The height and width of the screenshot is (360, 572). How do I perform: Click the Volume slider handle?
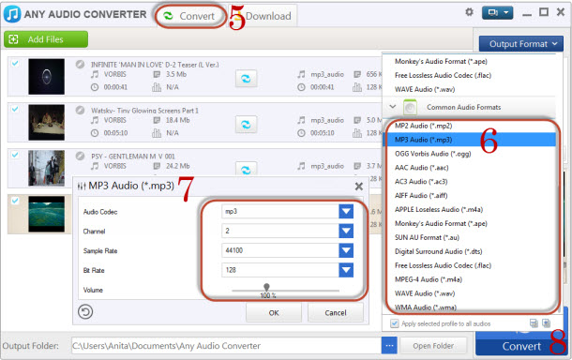coord(266,288)
